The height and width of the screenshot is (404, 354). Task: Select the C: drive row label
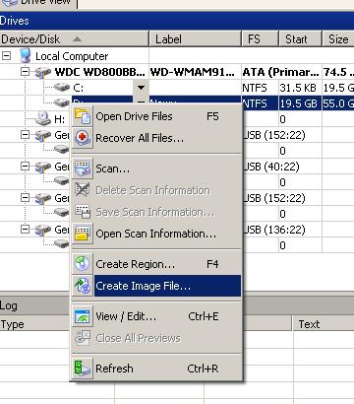point(79,88)
